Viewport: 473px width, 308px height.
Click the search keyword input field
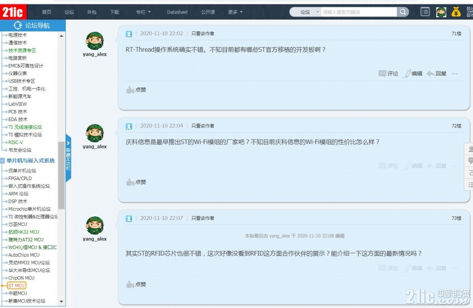[x=359, y=12]
